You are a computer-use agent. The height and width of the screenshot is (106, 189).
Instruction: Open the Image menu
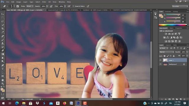[x=19, y=2]
